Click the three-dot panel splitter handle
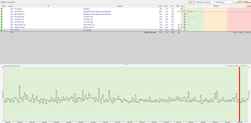 pos(126,65)
